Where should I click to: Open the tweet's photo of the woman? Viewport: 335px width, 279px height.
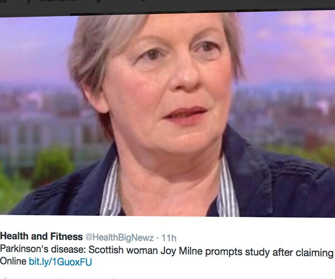167,114
